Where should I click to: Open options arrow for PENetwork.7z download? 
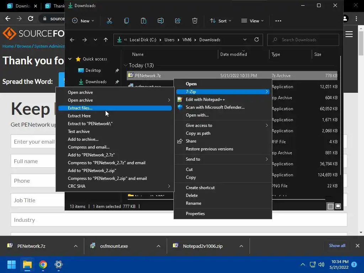[x=75, y=246]
